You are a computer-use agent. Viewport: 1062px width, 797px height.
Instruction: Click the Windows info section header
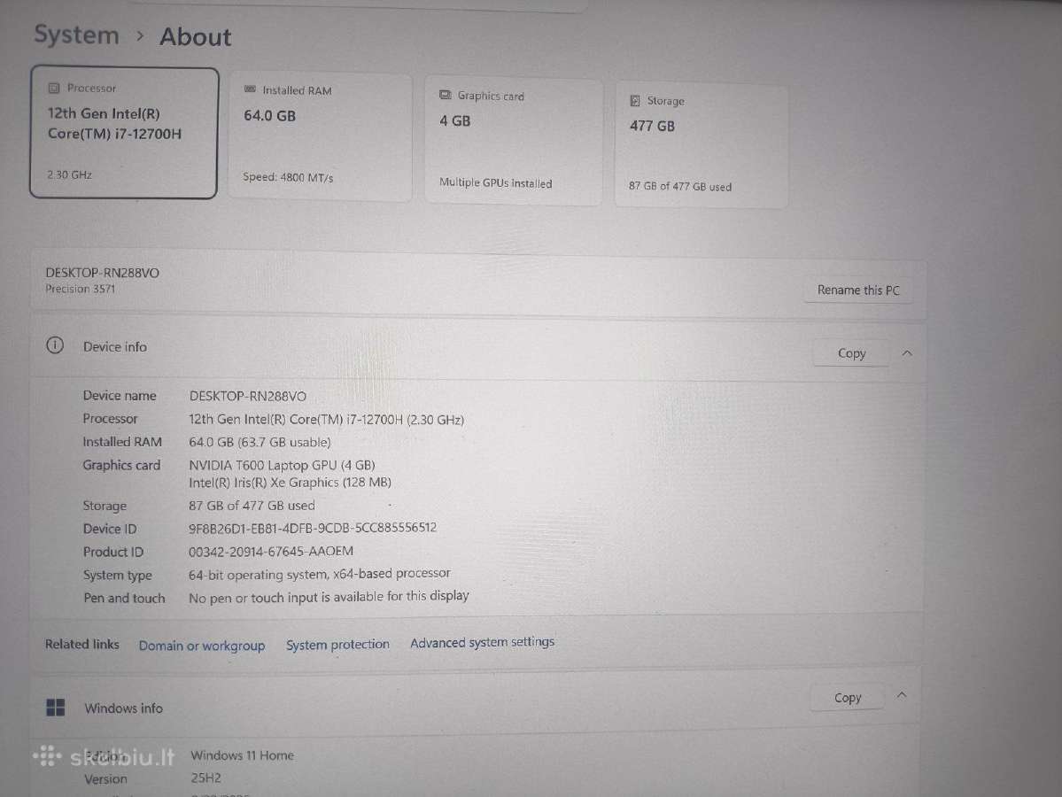coord(477,703)
